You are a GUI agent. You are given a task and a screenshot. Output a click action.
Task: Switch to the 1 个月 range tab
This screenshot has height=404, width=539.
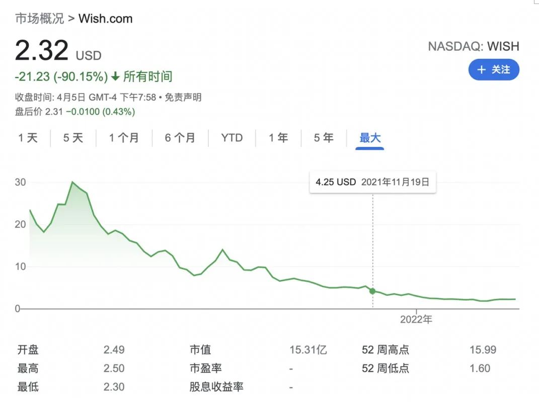tap(124, 138)
